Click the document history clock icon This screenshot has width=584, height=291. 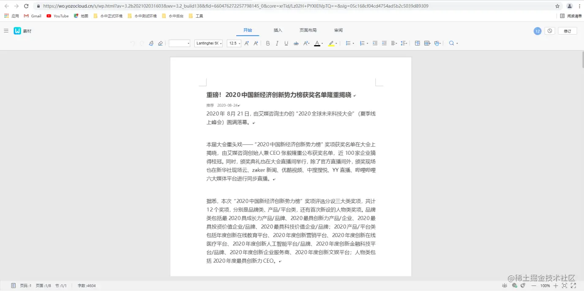[x=549, y=31]
